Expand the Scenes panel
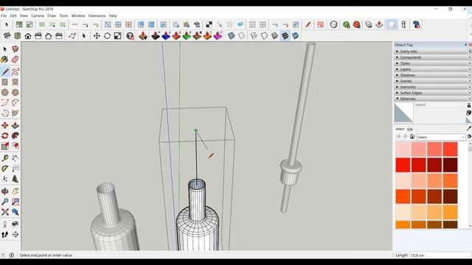 (433, 81)
